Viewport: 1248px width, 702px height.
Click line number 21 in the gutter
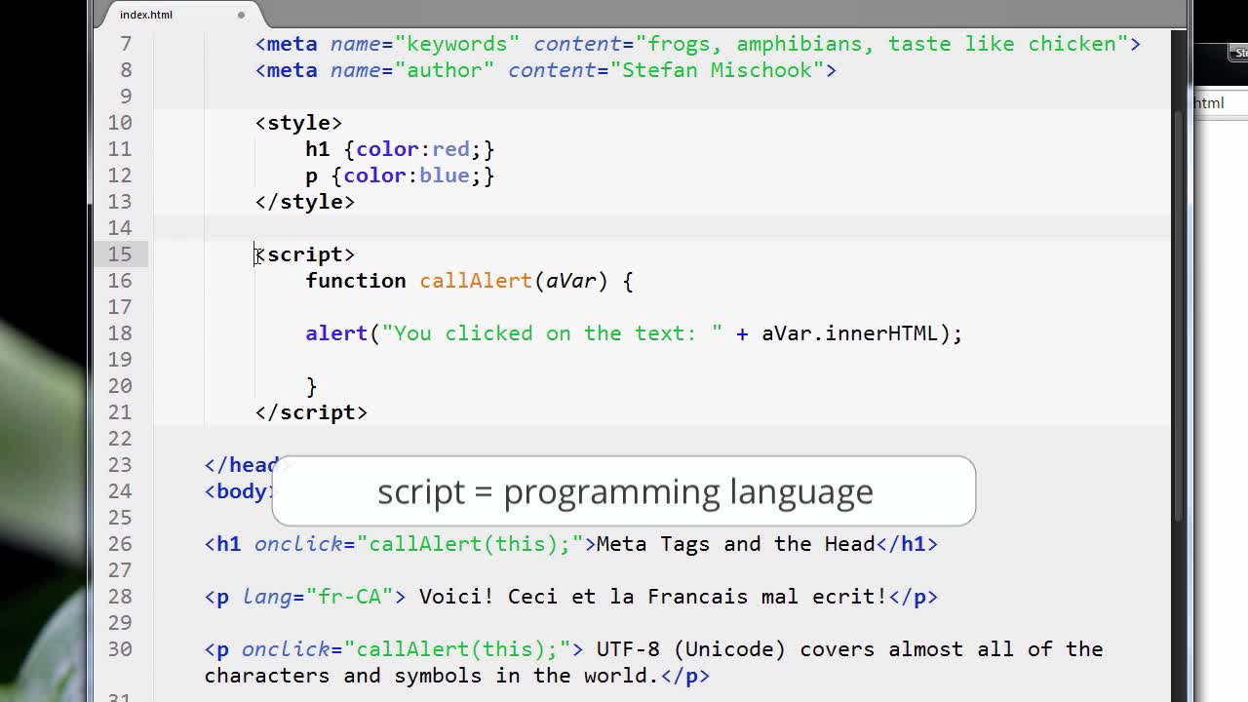(120, 412)
